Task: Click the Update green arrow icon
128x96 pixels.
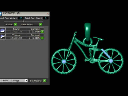Action: (x=15, y=24)
